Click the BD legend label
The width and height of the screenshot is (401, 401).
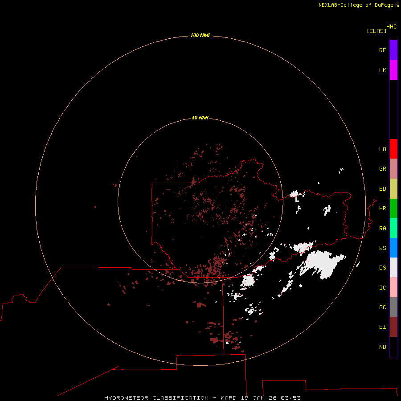[x=383, y=189]
